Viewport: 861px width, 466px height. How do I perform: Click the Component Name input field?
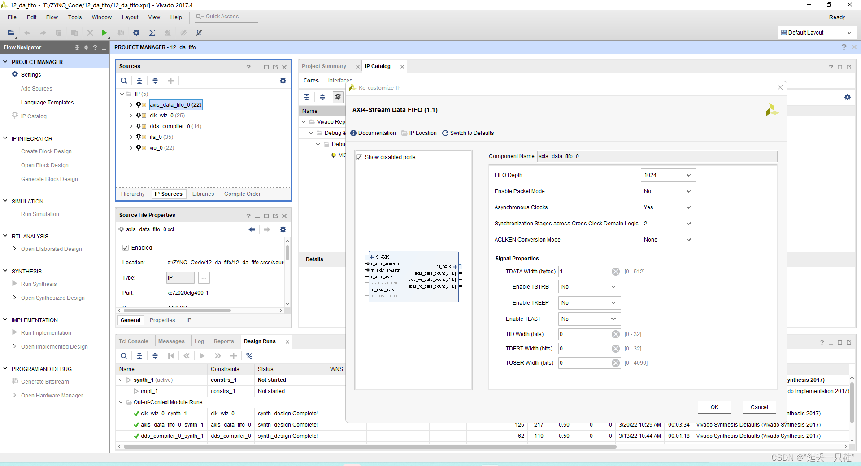(657, 156)
